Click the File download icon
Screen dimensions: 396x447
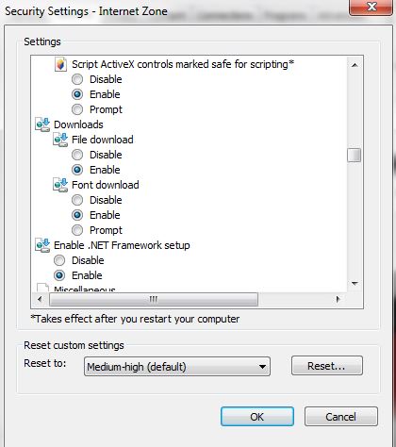(x=60, y=140)
